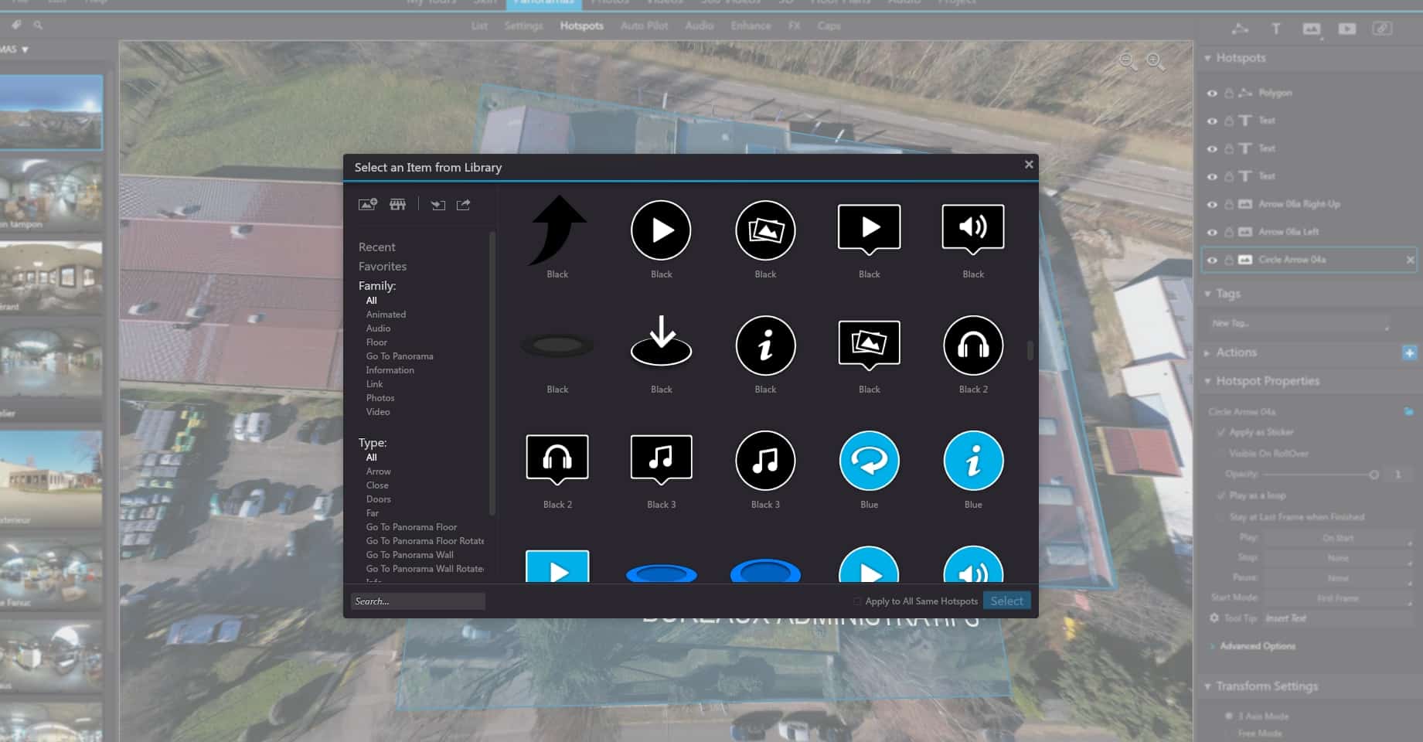Enable Apply to All Same Hotspots checkbox
This screenshot has width=1423, height=742.
click(x=857, y=601)
